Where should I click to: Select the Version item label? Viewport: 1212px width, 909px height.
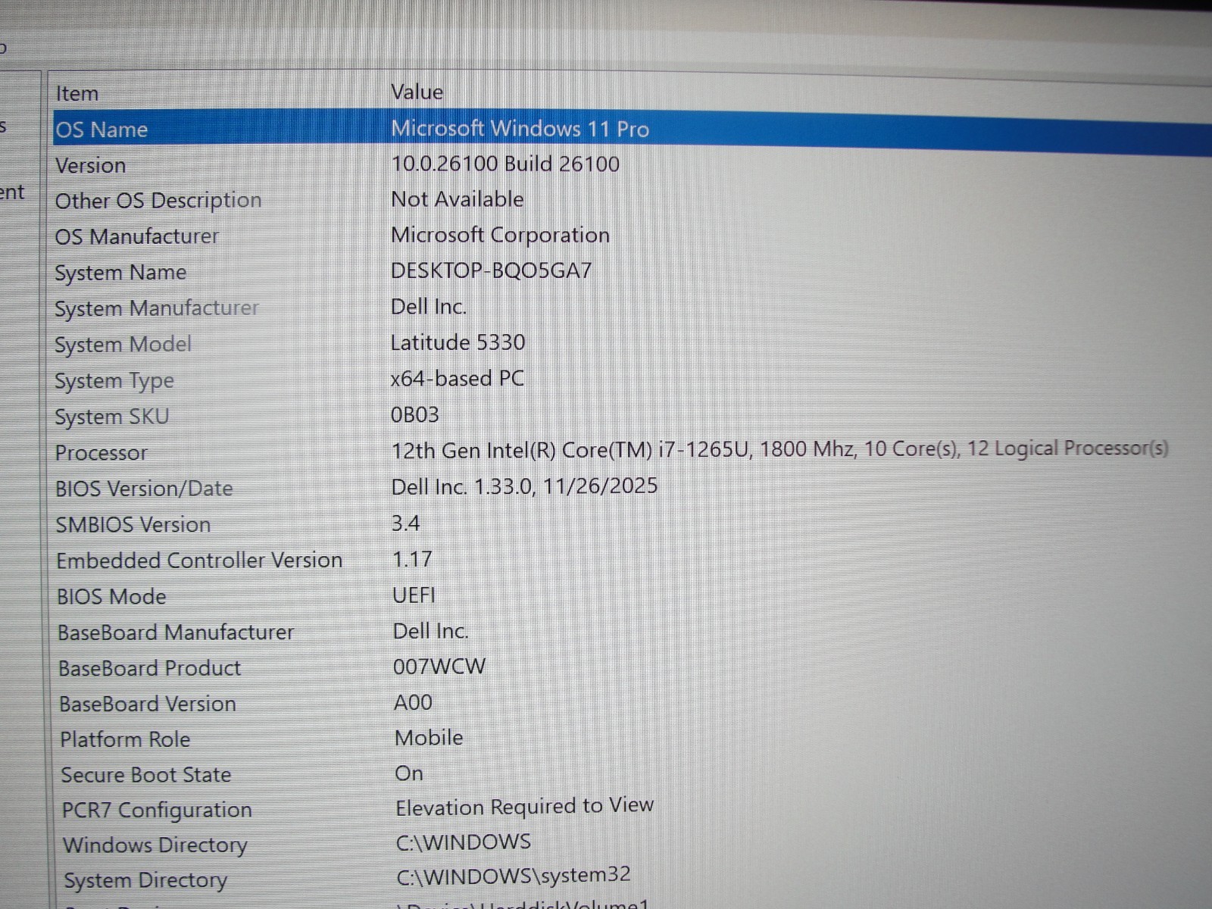90,165
